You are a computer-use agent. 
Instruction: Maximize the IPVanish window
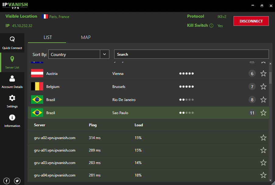[x=262, y=5]
